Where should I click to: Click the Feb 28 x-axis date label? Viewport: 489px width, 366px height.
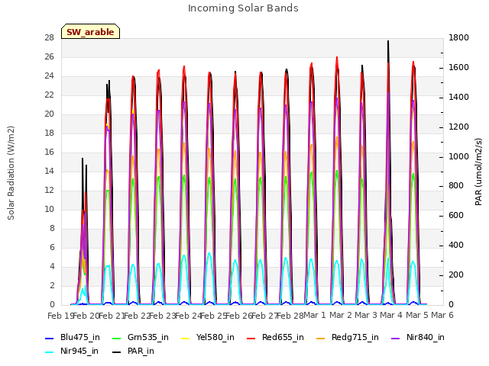point(290,316)
